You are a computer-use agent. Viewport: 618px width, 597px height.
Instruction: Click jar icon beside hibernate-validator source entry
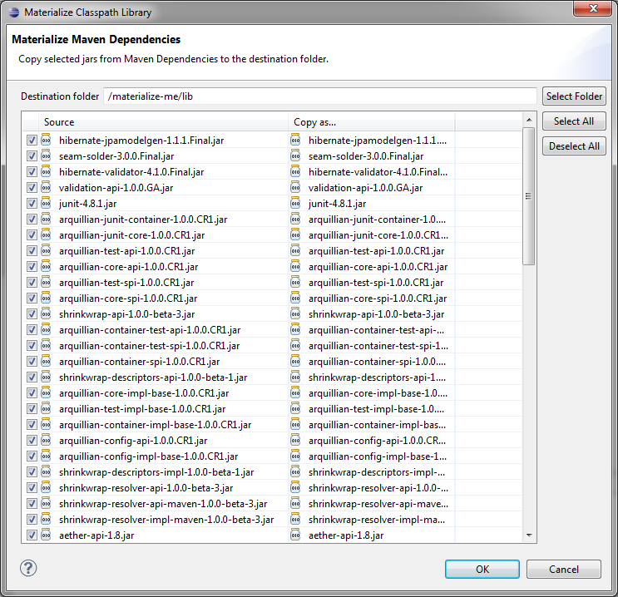pos(46,171)
